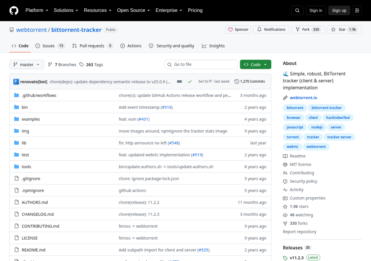
Task: Click the Star icon in repo header
Action: pyautogui.click(x=333, y=30)
